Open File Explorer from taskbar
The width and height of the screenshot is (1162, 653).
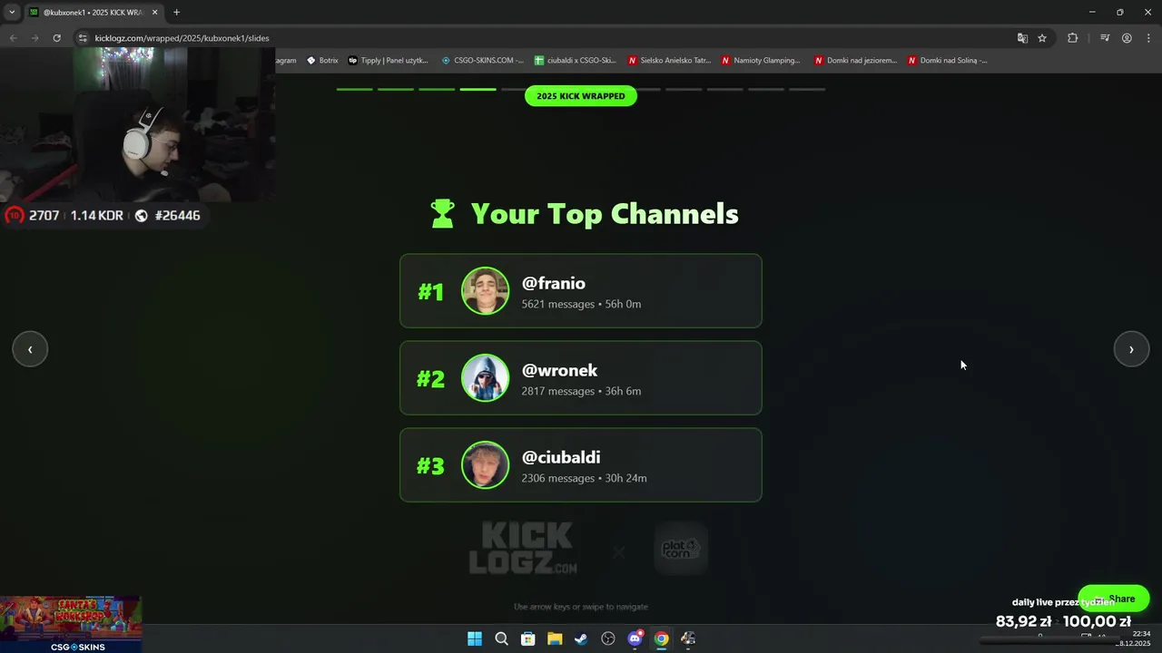[x=555, y=638]
